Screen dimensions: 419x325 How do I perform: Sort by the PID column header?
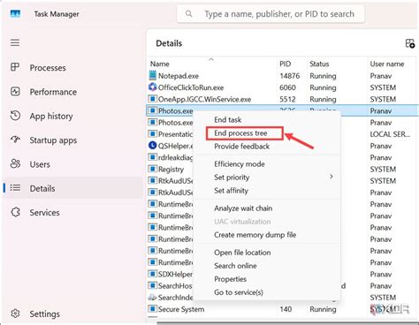pos(285,64)
